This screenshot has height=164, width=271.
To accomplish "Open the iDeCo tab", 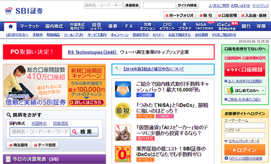I will (x=227, y=26).
